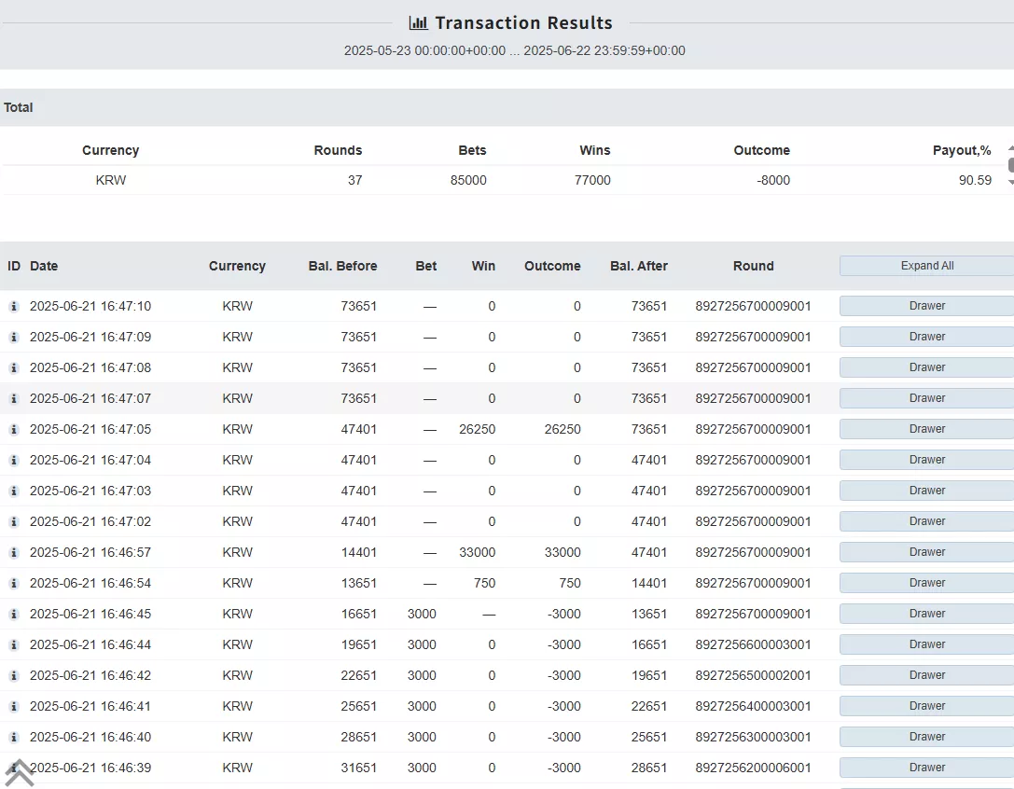1014x789 pixels.
Task: Click info icon for 16:46:42 transaction
Action: pyautogui.click(x=14, y=675)
